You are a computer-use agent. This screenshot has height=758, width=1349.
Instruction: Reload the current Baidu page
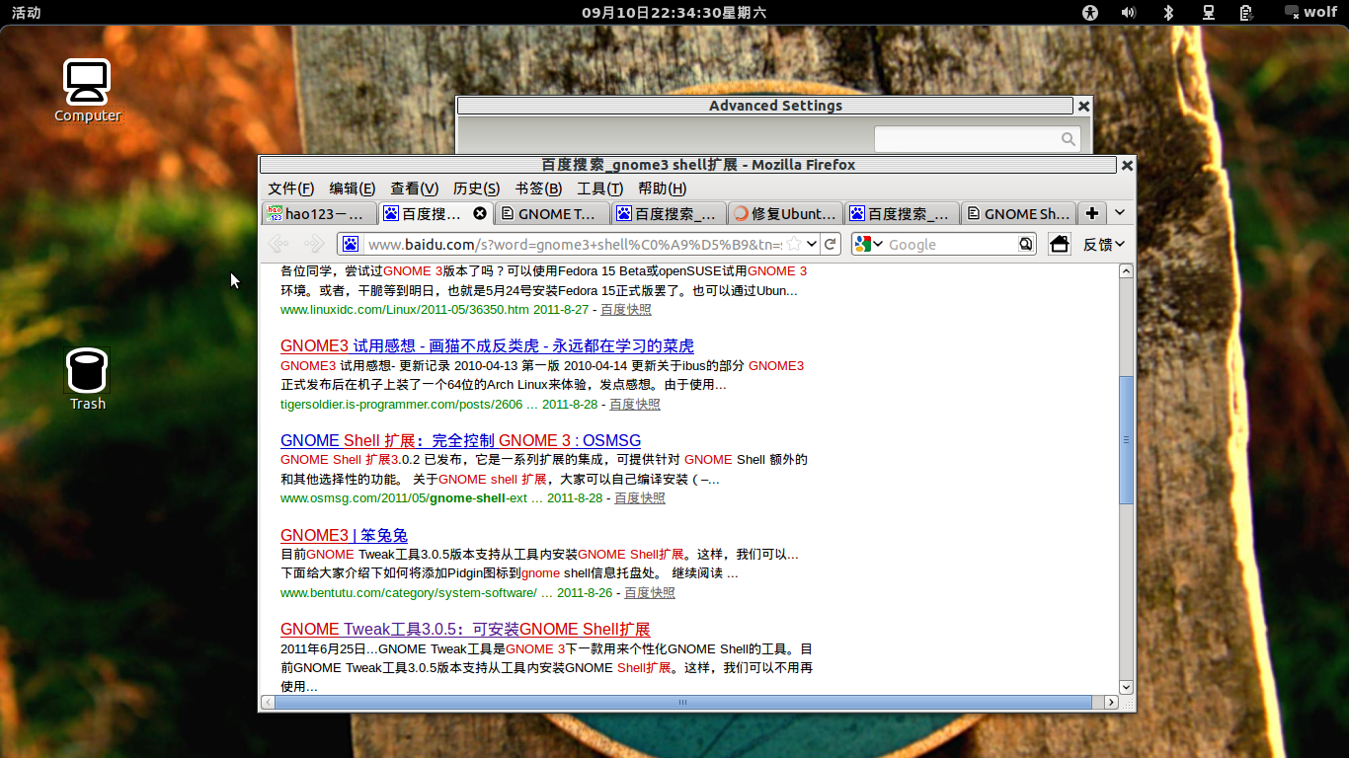[832, 244]
